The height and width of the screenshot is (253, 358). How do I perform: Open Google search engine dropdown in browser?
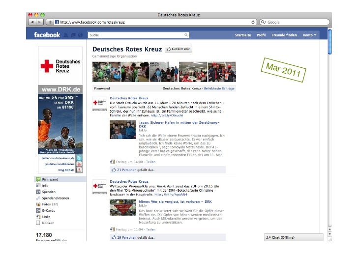pyautogui.click(x=264, y=22)
